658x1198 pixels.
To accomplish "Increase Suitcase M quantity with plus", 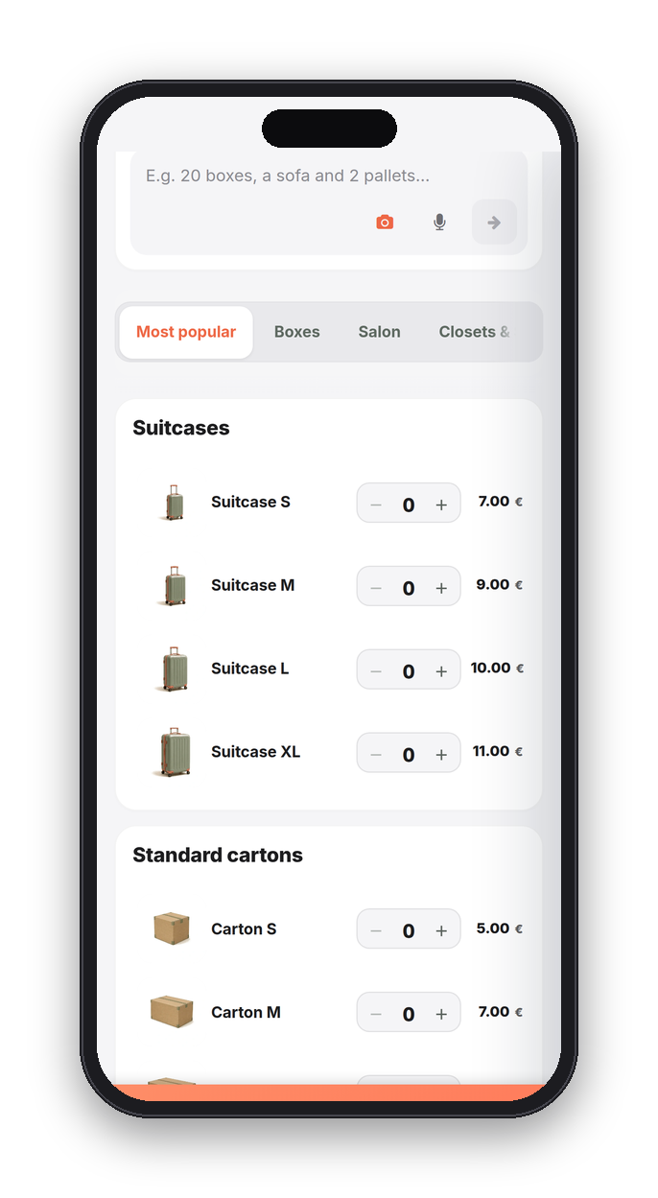I will pos(441,588).
